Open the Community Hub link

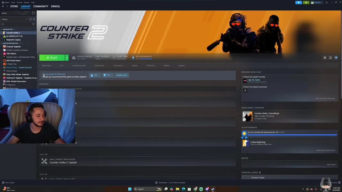click(79, 66)
